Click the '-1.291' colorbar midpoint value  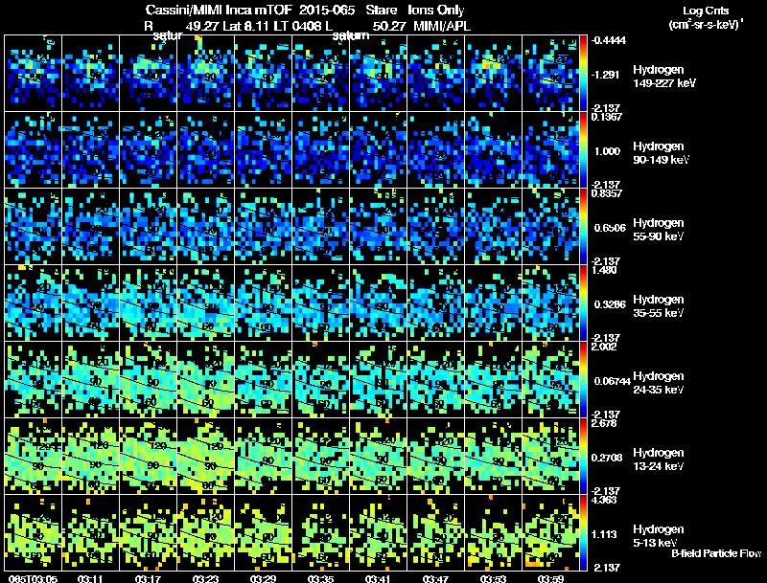tap(606, 75)
